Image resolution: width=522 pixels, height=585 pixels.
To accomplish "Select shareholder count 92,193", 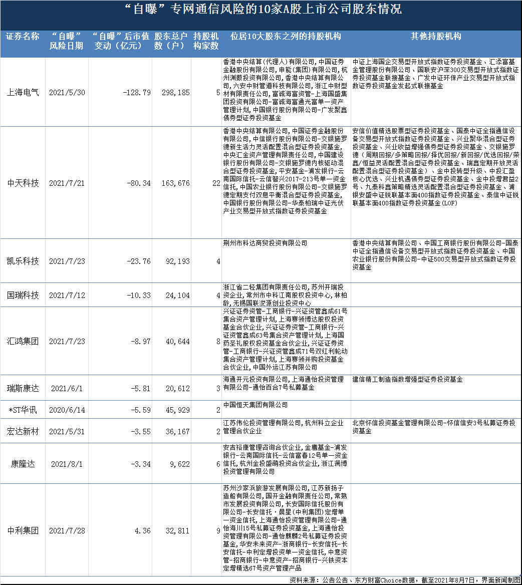I will [x=178, y=261].
